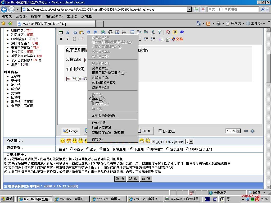Click the 预览 preview button

click(133, 178)
